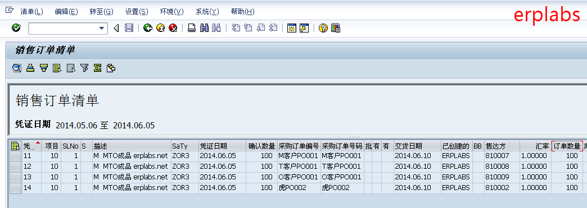Viewport: 587px width, 208px height.
Task: Sort the list in descending order
Action: click(44, 68)
